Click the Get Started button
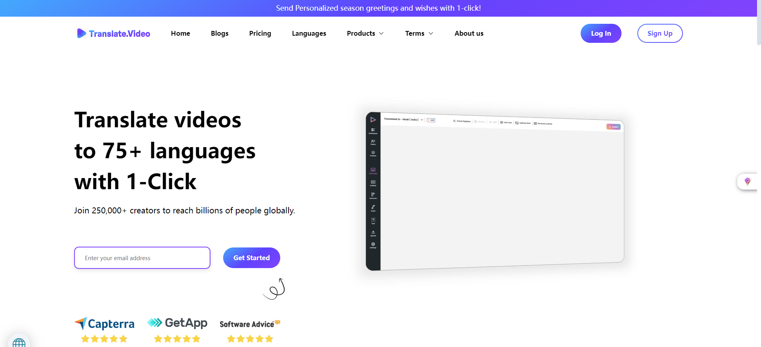This screenshot has height=347, width=761. tap(251, 258)
